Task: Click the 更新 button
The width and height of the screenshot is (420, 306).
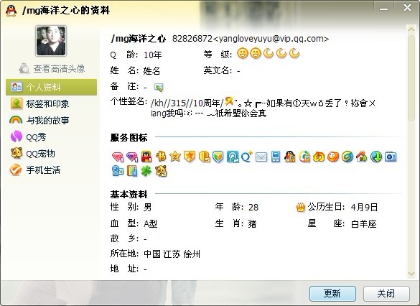Action: [332, 293]
